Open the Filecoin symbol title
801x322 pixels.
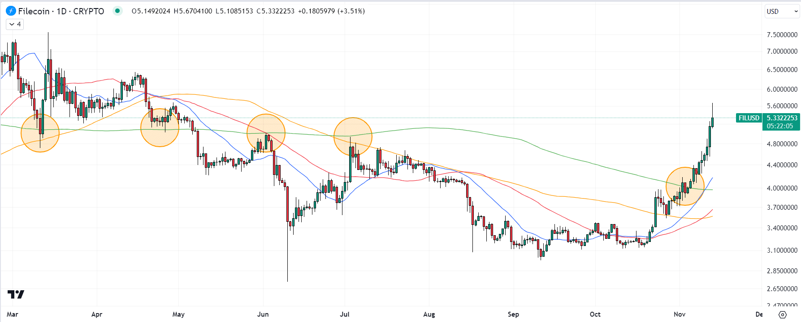61,11
